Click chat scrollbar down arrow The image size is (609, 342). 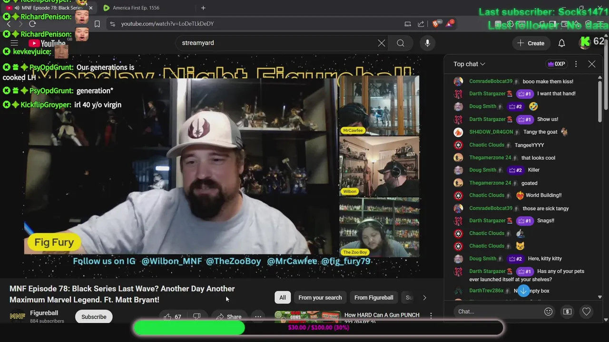click(599, 297)
